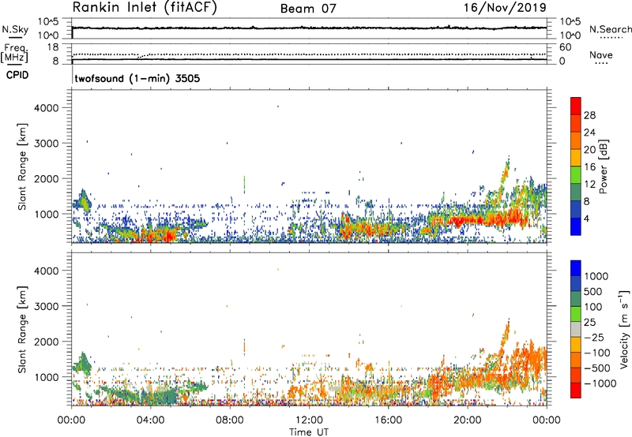Image resolution: width=632 pixels, height=437 pixels.
Task: Click the '18' tick on frequency axis
Action: click(x=53, y=47)
